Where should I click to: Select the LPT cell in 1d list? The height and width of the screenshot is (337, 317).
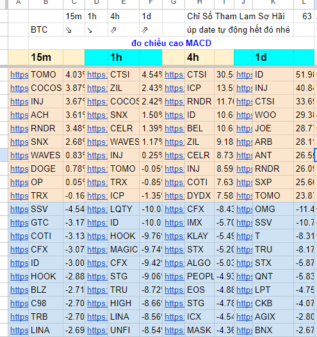tap(273, 290)
